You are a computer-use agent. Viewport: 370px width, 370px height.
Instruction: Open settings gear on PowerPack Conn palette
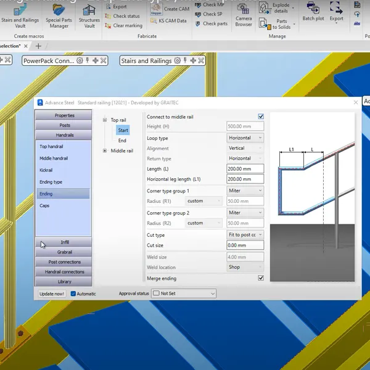click(80, 60)
